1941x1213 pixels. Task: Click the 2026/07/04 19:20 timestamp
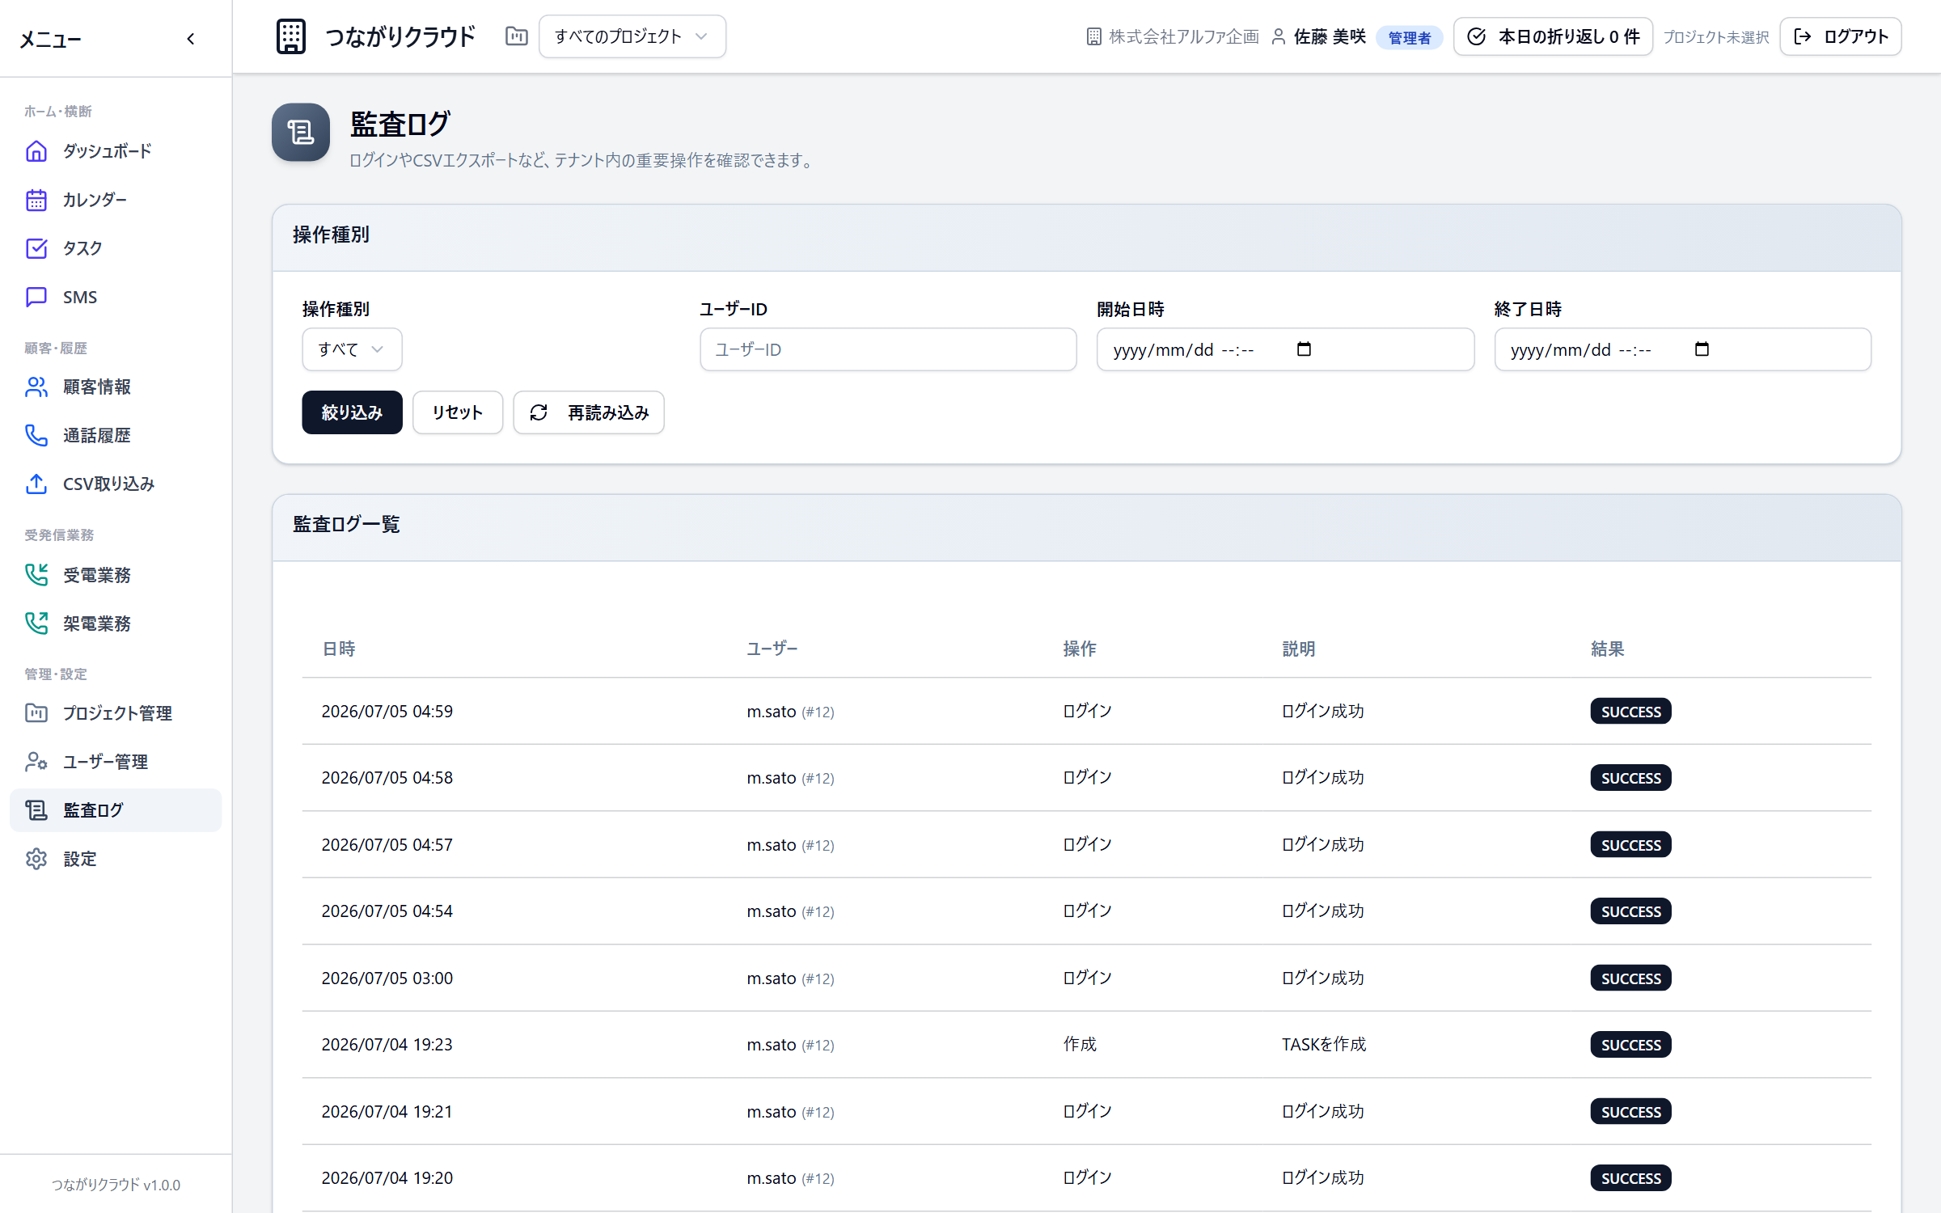tap(387, 1178)
